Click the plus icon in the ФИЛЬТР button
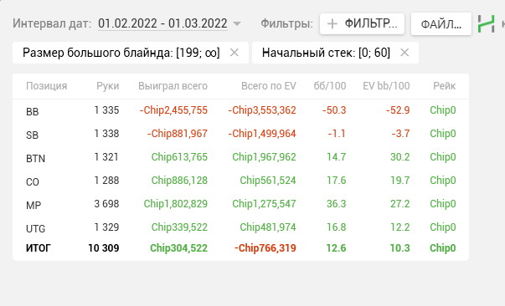Viewport: 505px width, 306px height. (332, 23)
